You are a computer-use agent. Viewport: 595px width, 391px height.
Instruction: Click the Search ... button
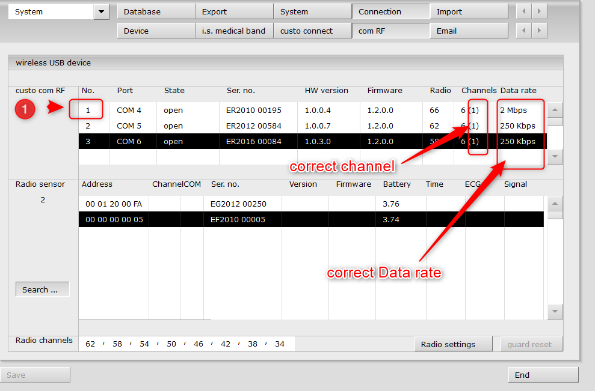(43, 289)
